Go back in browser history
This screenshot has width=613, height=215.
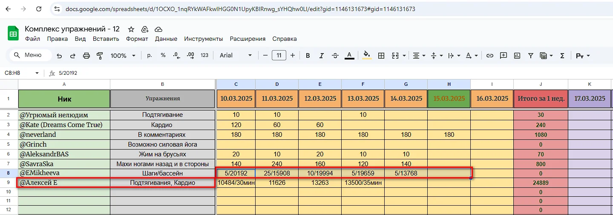pyautogui.click(x=9, y=9)
